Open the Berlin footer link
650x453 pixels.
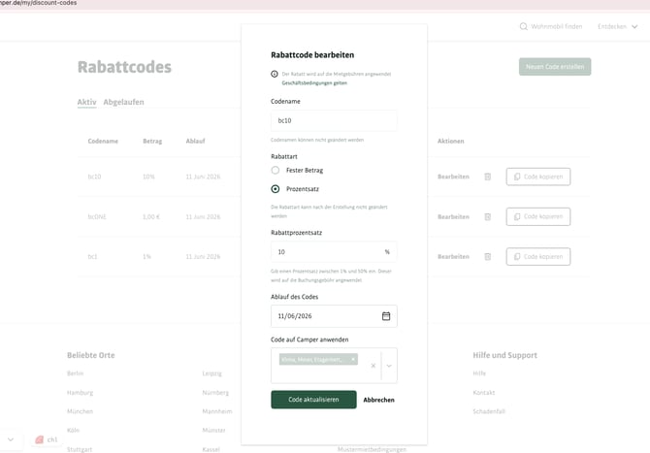tap(75, 373)
